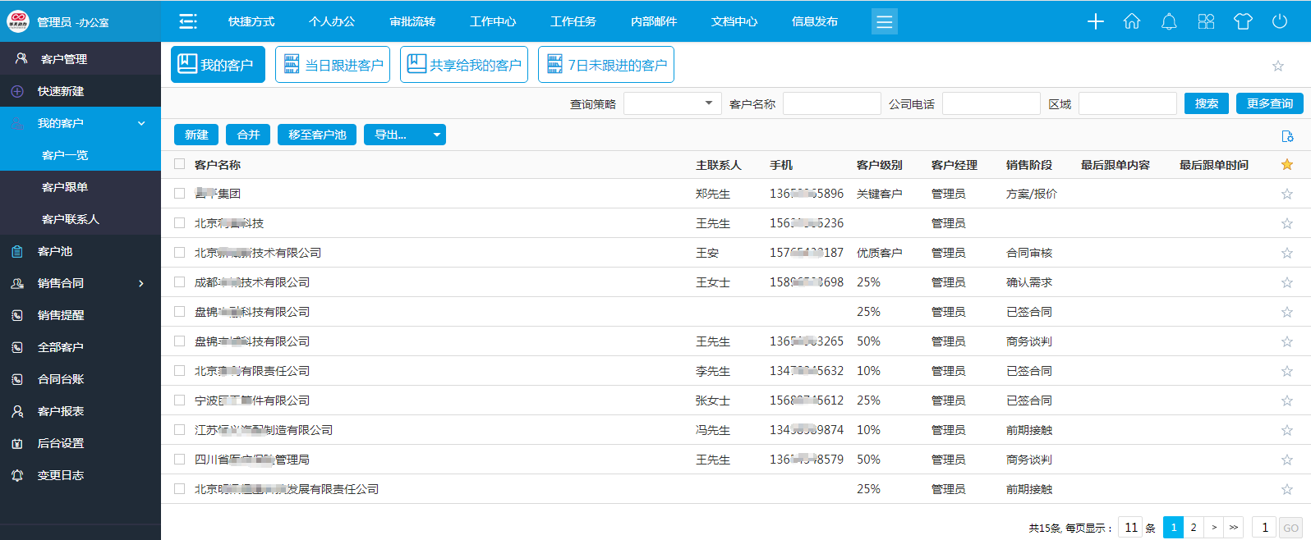Click the power logout icon
The width and height of the screenshot is (1311, 540).
click(x=1280, y=21)
